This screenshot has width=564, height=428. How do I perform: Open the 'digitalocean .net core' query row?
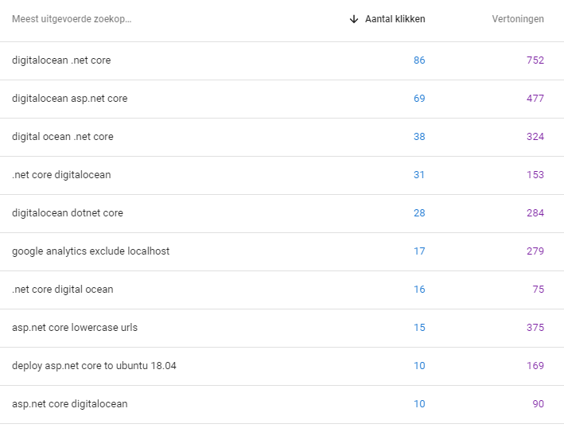282,60
